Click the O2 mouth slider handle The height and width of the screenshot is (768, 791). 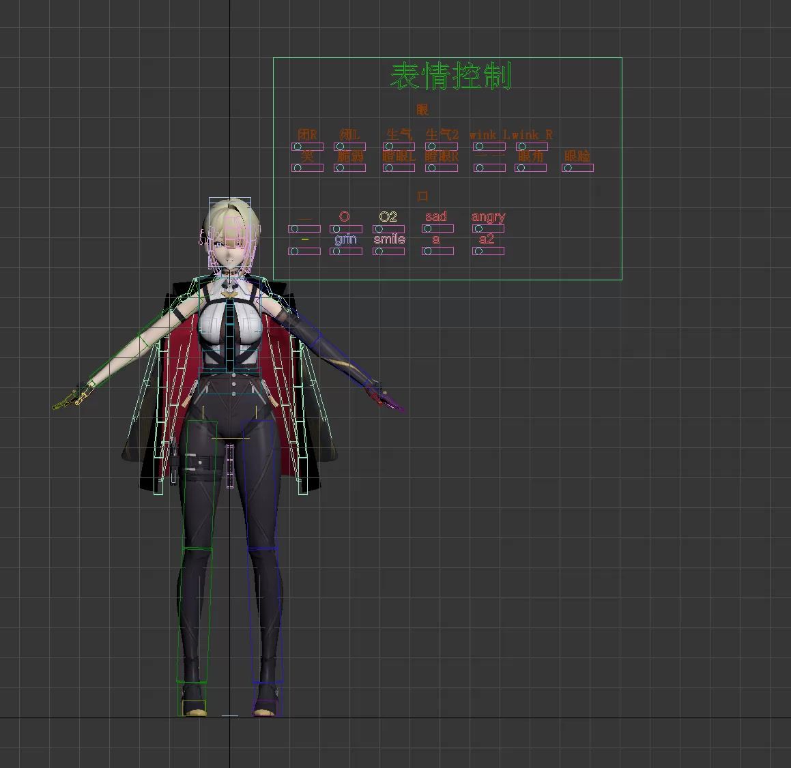(x=379, y=229)
